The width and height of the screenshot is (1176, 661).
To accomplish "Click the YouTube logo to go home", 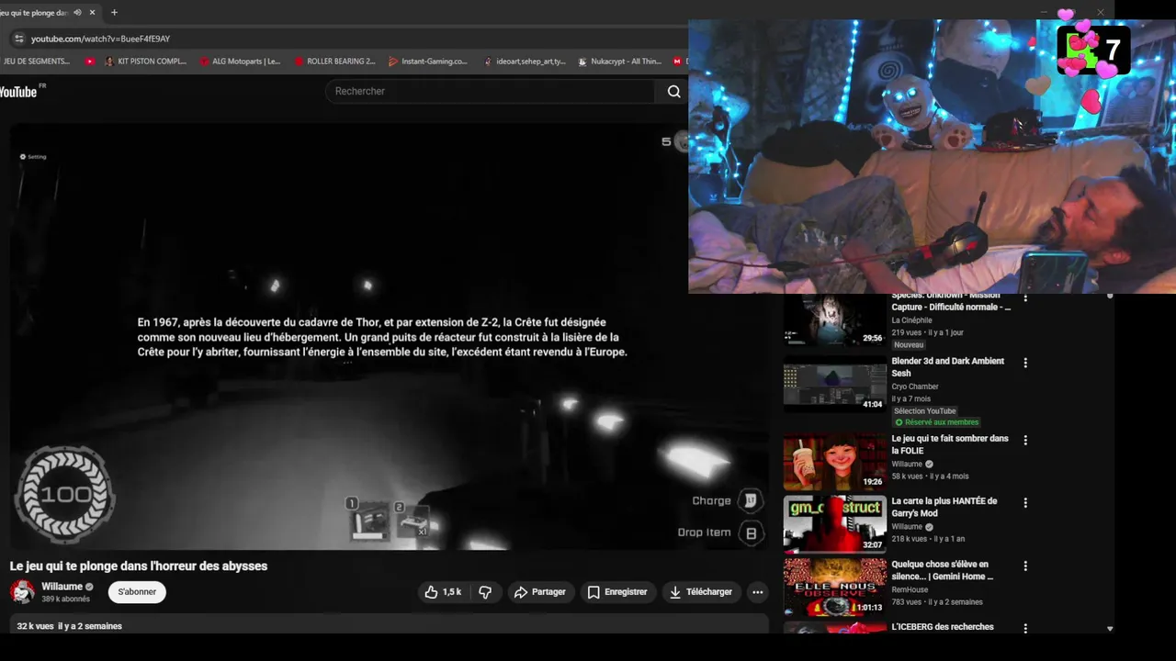I will (x=20, y=91).
